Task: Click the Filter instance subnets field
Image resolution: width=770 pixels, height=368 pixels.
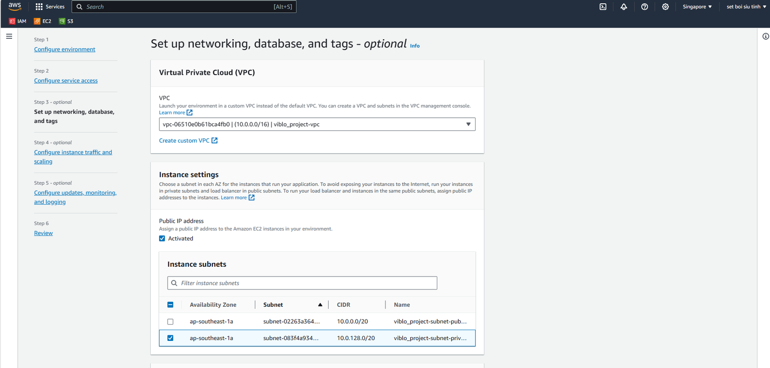Action: [302, 283]
